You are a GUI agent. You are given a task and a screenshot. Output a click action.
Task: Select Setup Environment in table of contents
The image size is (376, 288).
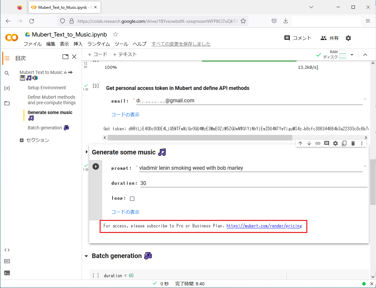(47, 88)
